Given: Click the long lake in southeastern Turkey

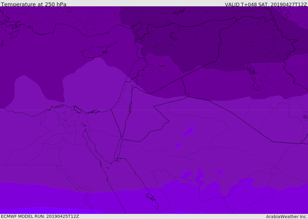Looking at the screenshot, I should 174,36.
